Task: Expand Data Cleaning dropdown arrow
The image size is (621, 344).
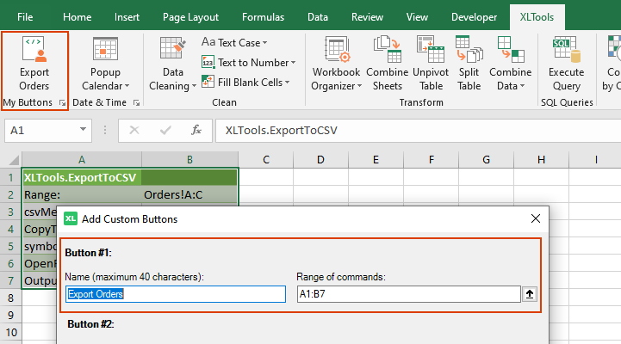Action: tap(194, 86)
